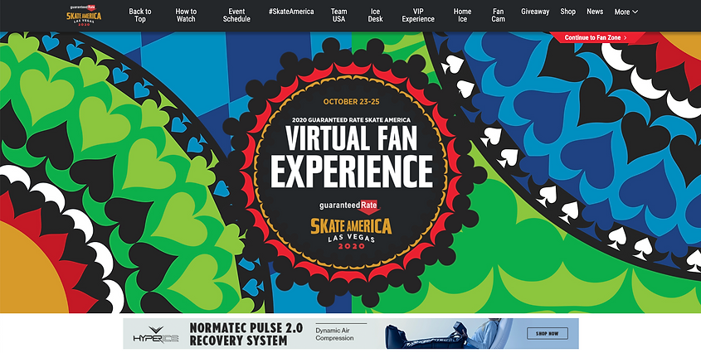Open the Event Schedule menu item
The height and width of the screenshot is (353, 701).
click(236, 15)
